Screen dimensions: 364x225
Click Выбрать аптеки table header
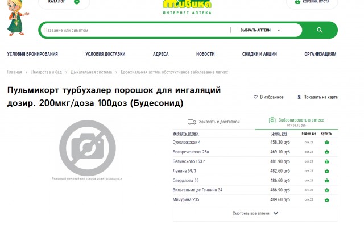[x=185, y=134]
